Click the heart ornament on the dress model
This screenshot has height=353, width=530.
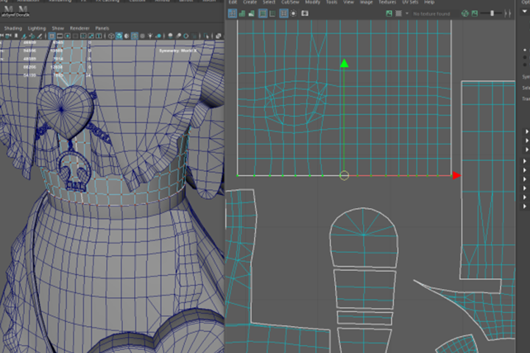[x=64, y=112]
